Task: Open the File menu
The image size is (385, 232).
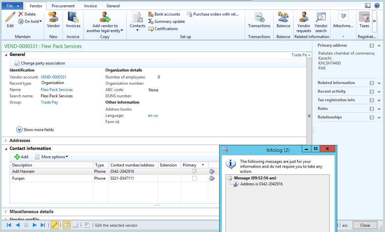Action: (12, 6)
